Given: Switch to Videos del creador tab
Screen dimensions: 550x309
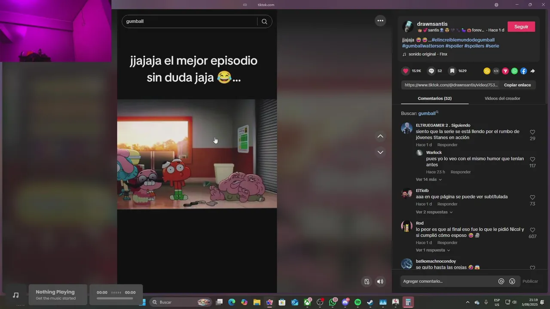Looking at the screenshot, I should coord(502,98).
